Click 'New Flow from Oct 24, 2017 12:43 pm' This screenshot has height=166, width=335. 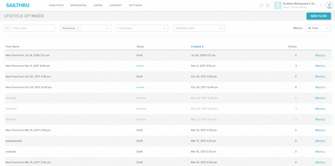pos(29,87)
